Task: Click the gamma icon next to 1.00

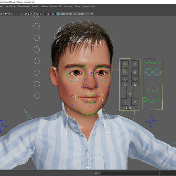Action: pos(48,14)
